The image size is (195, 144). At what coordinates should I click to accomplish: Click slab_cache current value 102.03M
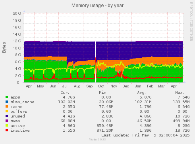coord(66,102)
